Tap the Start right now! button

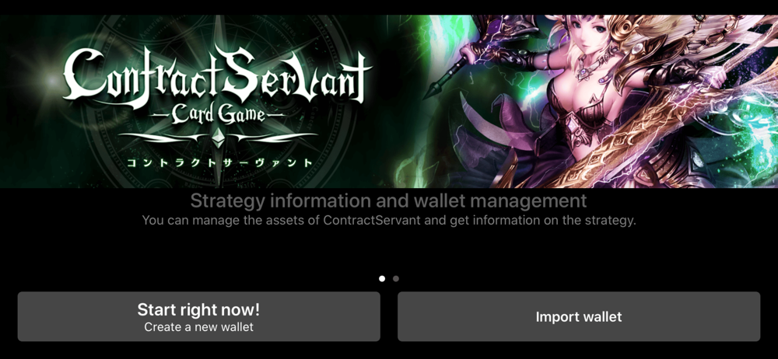coord(198,316)
